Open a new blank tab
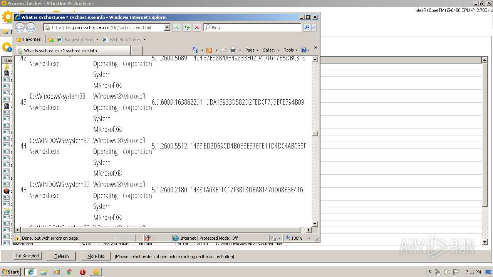Image resolution: width=493 pixels, height=277 pixels. coord(137,50)
